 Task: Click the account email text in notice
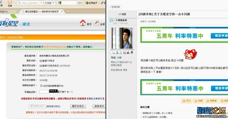tap(55, 47)
